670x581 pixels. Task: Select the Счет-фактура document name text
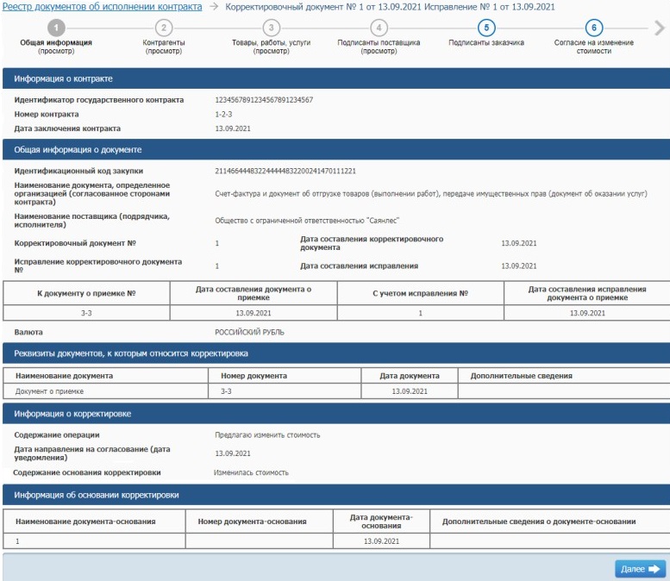click(x=431, y=194)
